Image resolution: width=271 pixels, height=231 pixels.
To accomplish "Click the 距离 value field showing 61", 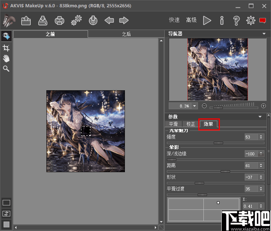I will [x=251, y=166].
